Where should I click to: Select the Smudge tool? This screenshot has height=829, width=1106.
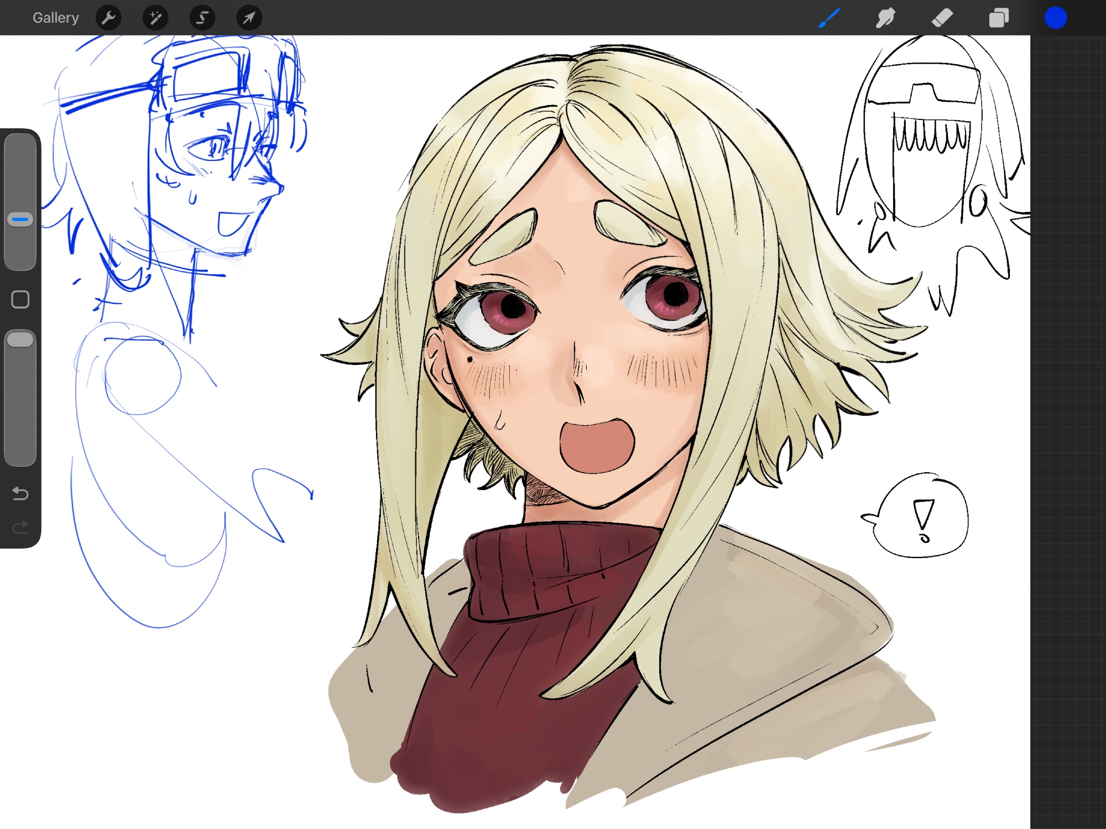point(886,18)
